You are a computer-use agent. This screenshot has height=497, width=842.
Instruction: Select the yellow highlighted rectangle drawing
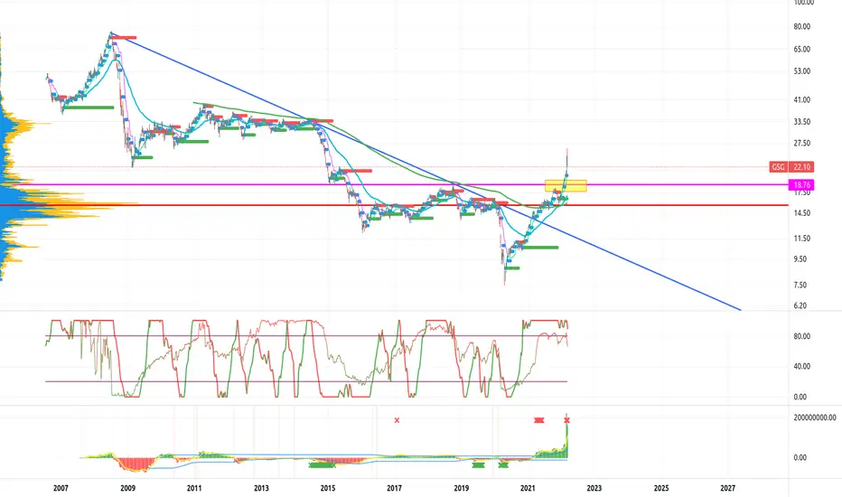point(566,186)
